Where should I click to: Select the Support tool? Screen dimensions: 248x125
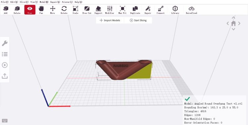98,10
